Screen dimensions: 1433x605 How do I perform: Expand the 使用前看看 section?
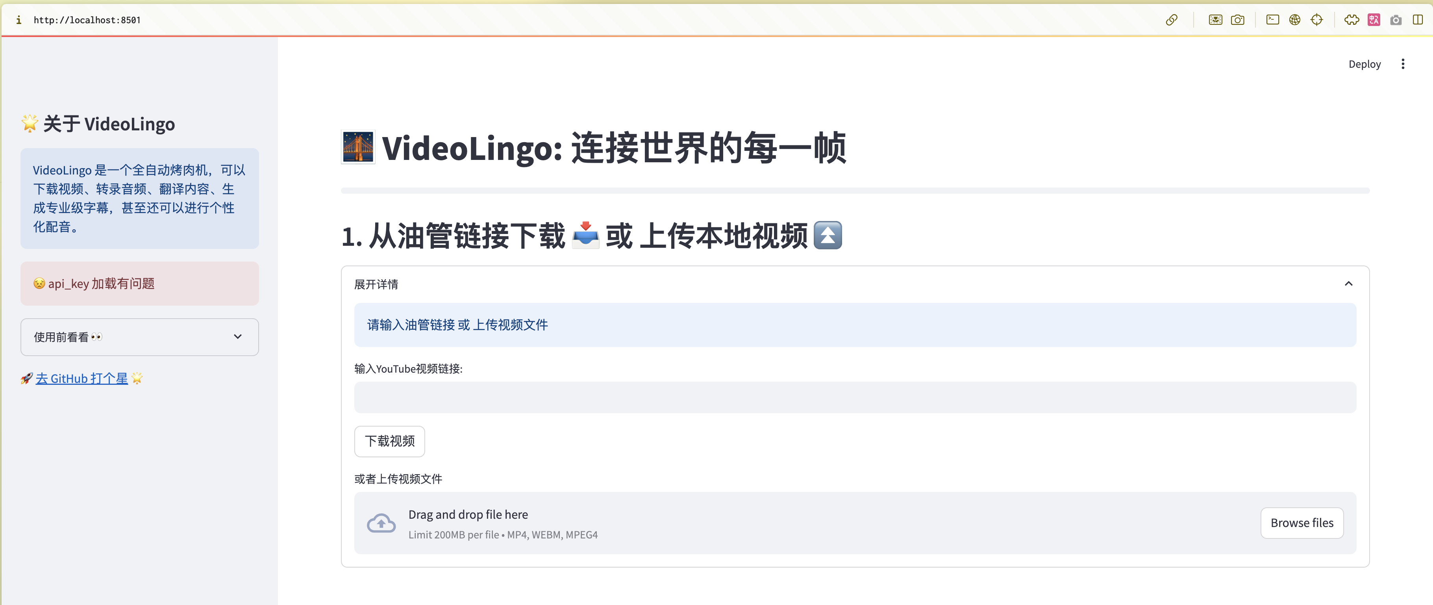click(x=139, y=337)
